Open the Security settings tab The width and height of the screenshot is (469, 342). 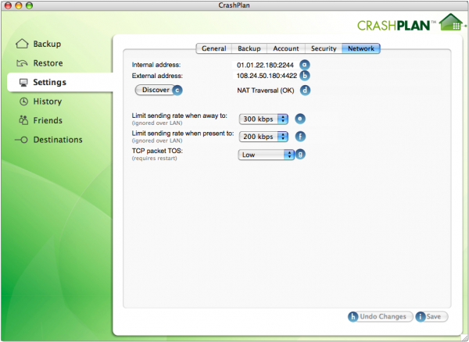click(x=324, y=48)
